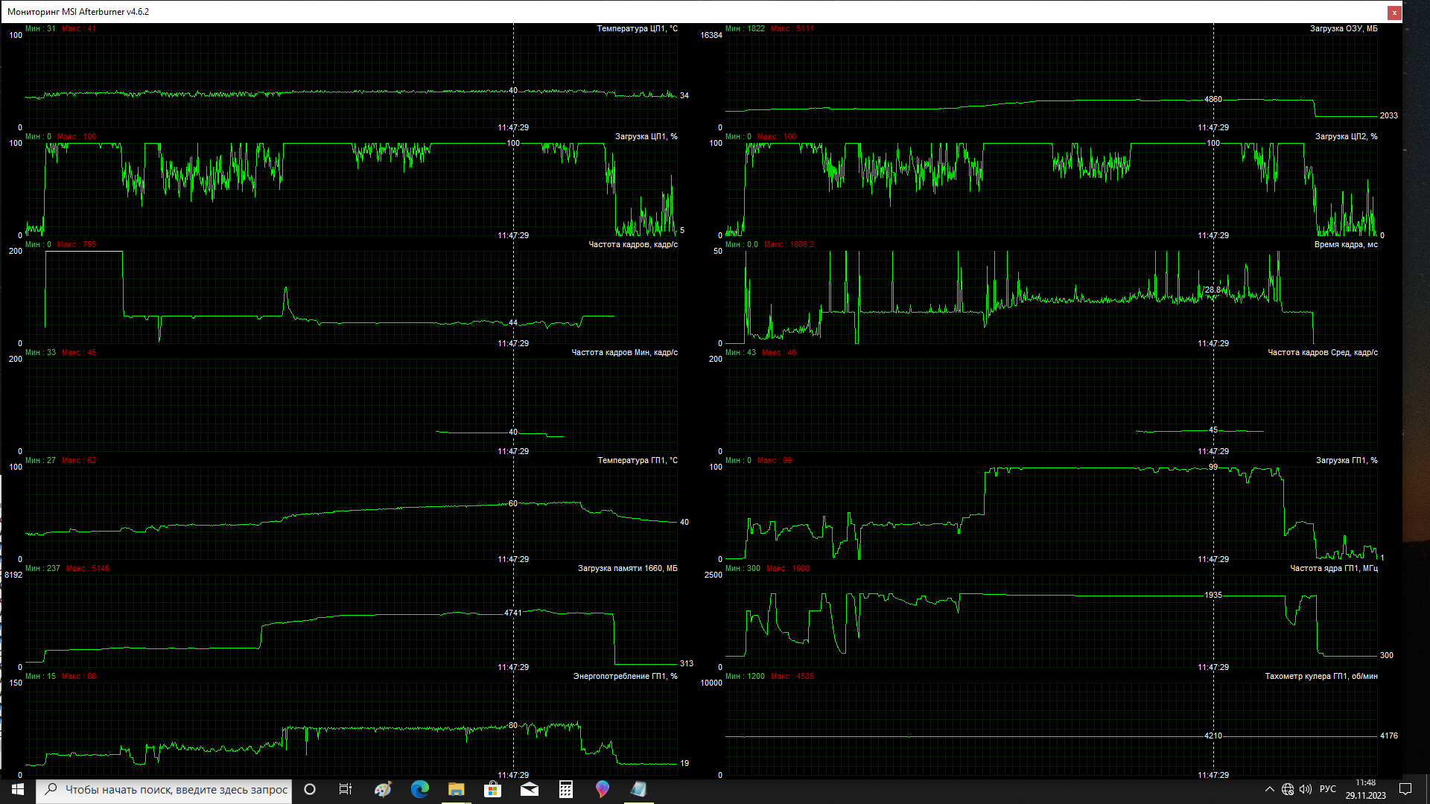
Task: Switch to the MSI Afterburner taskbar icon
Action: coord(638,789)
